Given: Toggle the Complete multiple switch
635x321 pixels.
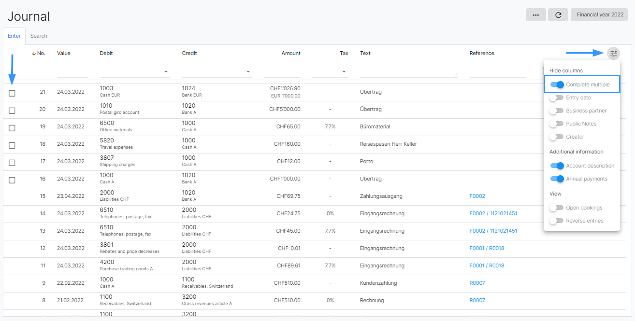Looking at the screenshot, I should (557, 84).
